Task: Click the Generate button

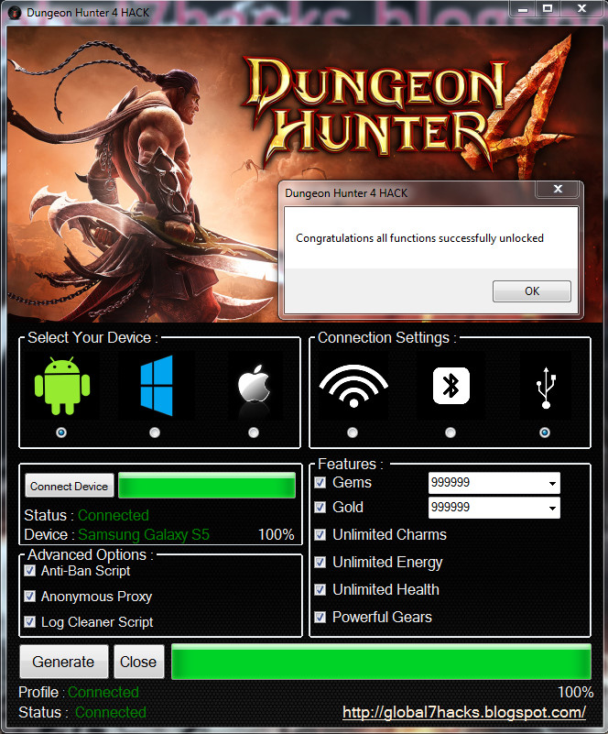Action: point(63,662)
